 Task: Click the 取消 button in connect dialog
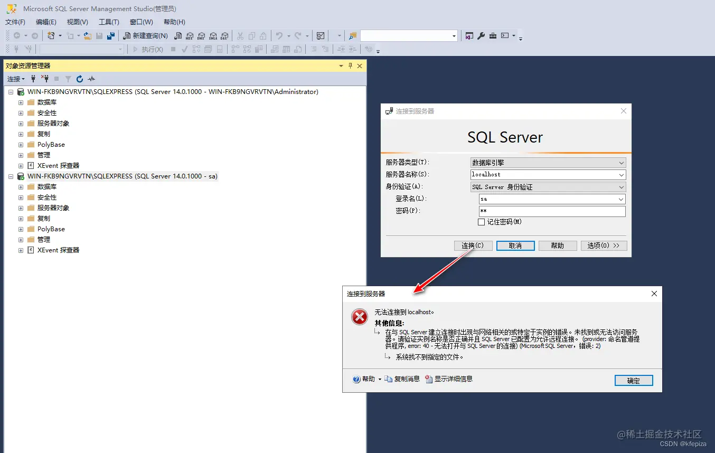[515, 246]
